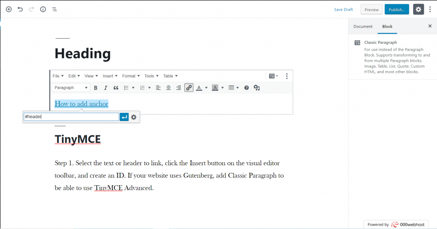Open the Edit menu

pyautogui.click(x=74, y=76)
